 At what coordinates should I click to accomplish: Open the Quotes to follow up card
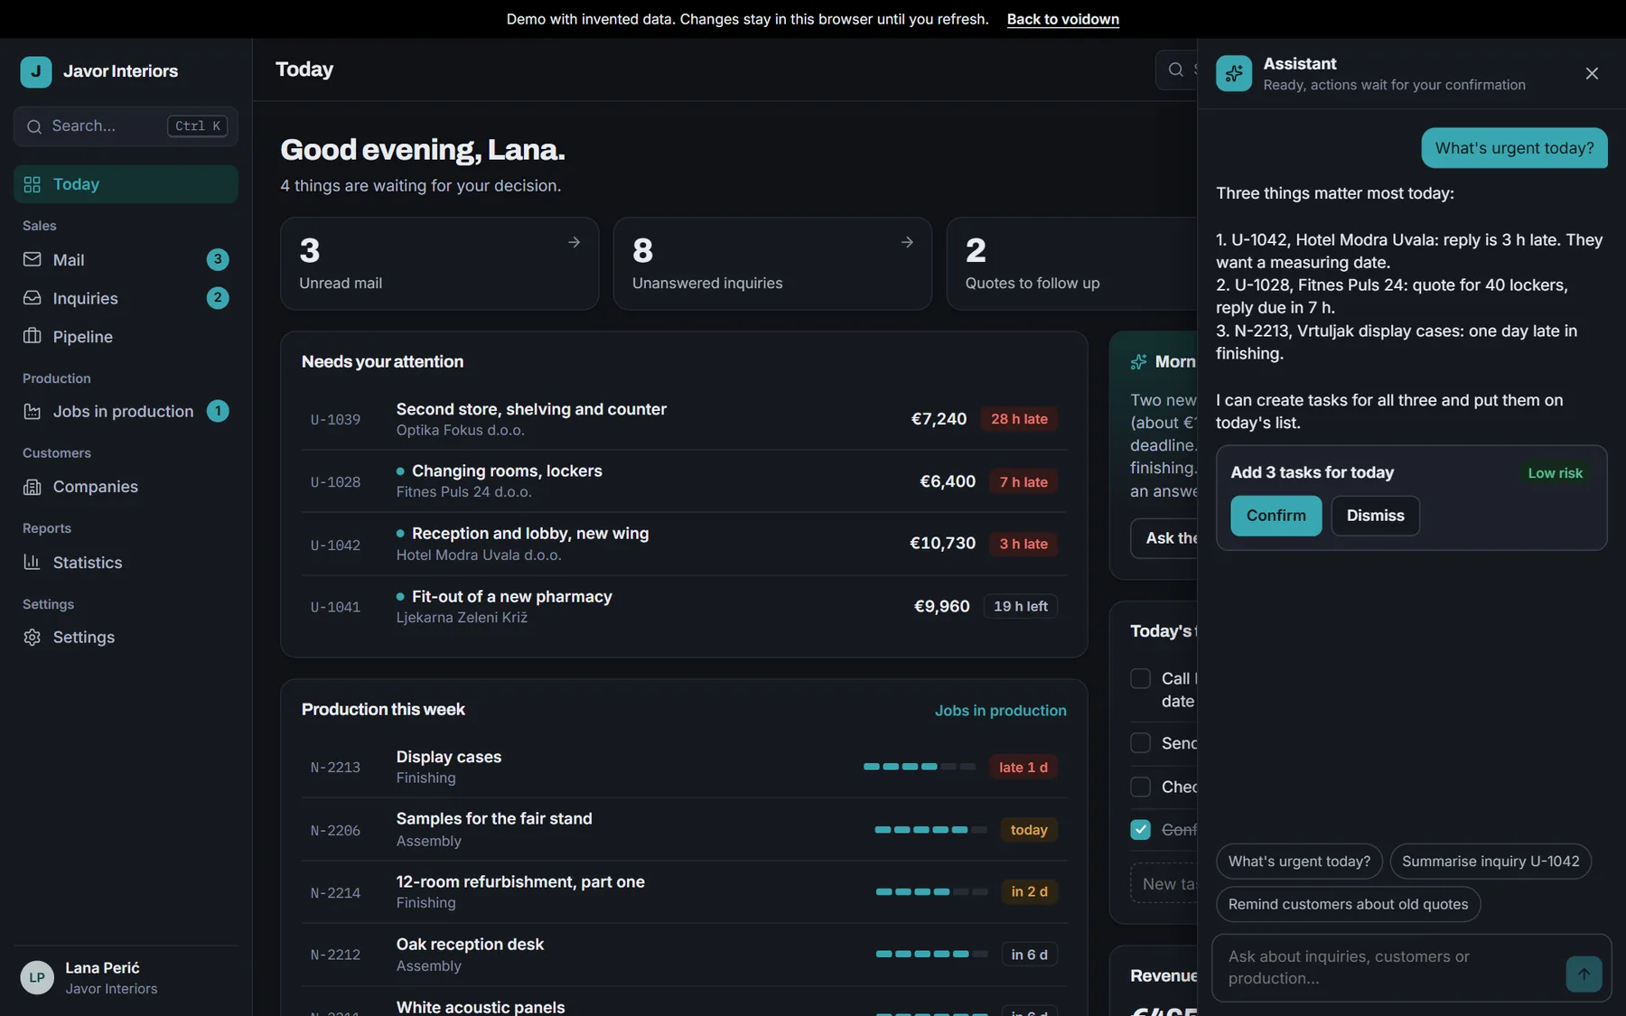click(1071, 264)
